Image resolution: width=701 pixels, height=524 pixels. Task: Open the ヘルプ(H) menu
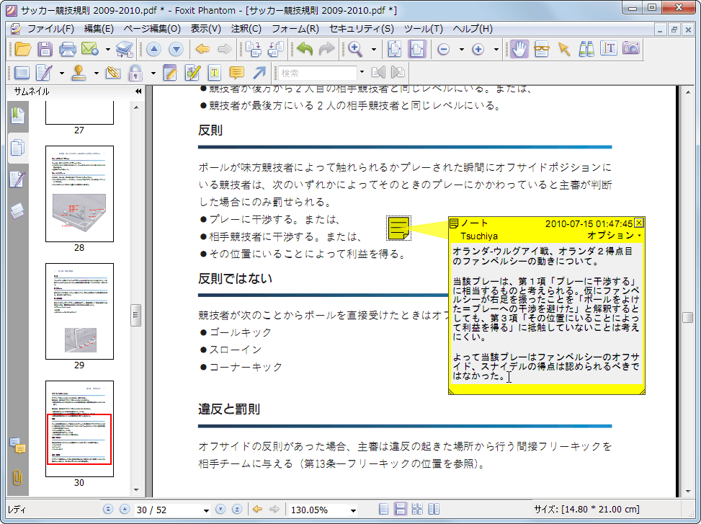473,29
